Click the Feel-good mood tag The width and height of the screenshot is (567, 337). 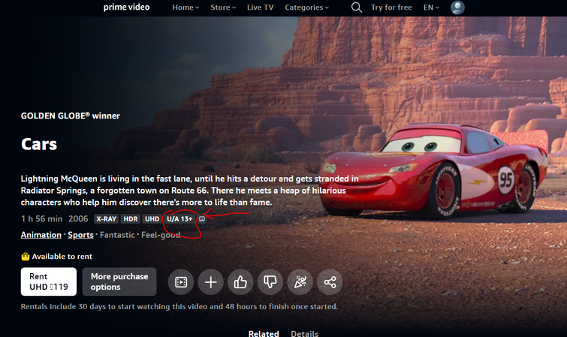(x=161, y=235)
